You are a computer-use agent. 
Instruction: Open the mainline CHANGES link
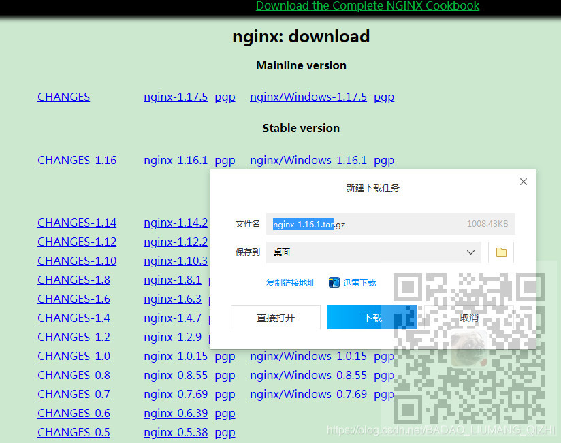[x=64, y=97]
